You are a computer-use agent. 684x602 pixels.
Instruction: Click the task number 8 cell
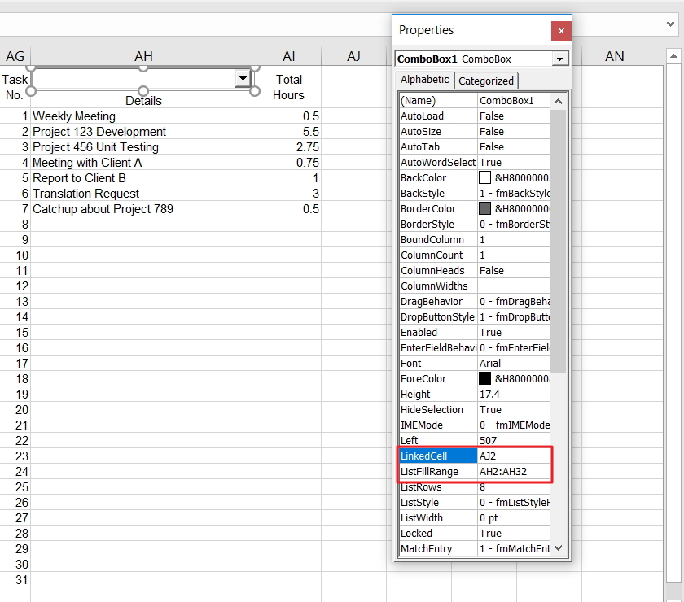pos(15,225)
